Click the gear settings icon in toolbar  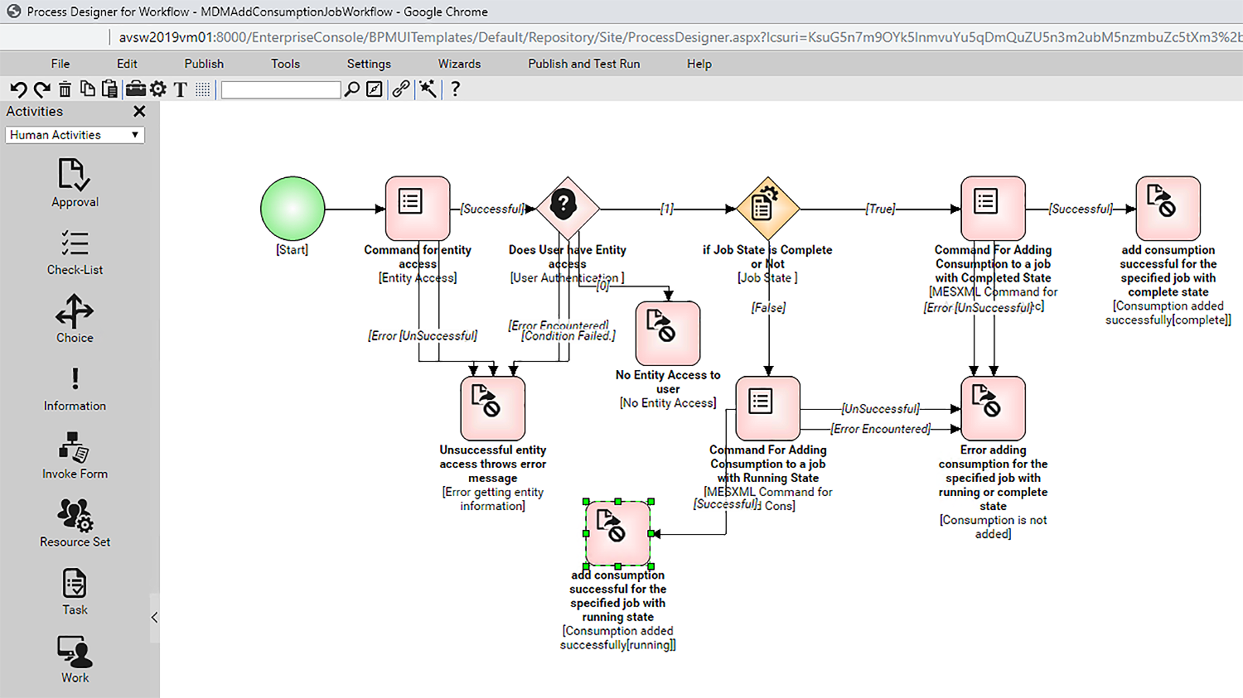click(x=158, y=89)
